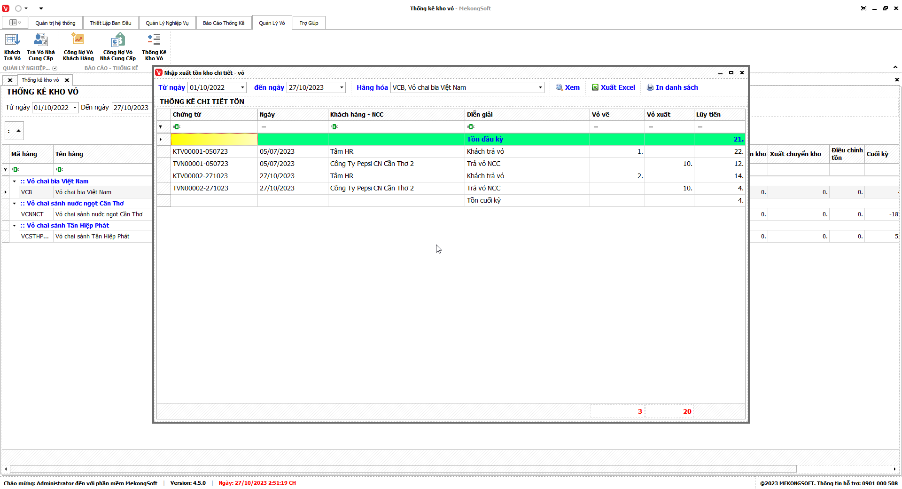Collapse the Vỏ chai bia Việt Nam group

tap(15, 181)
